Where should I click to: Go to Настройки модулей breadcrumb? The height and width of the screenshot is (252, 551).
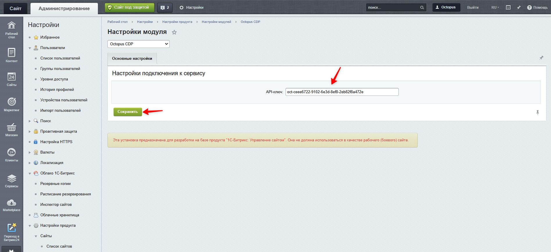click(216, 22)
